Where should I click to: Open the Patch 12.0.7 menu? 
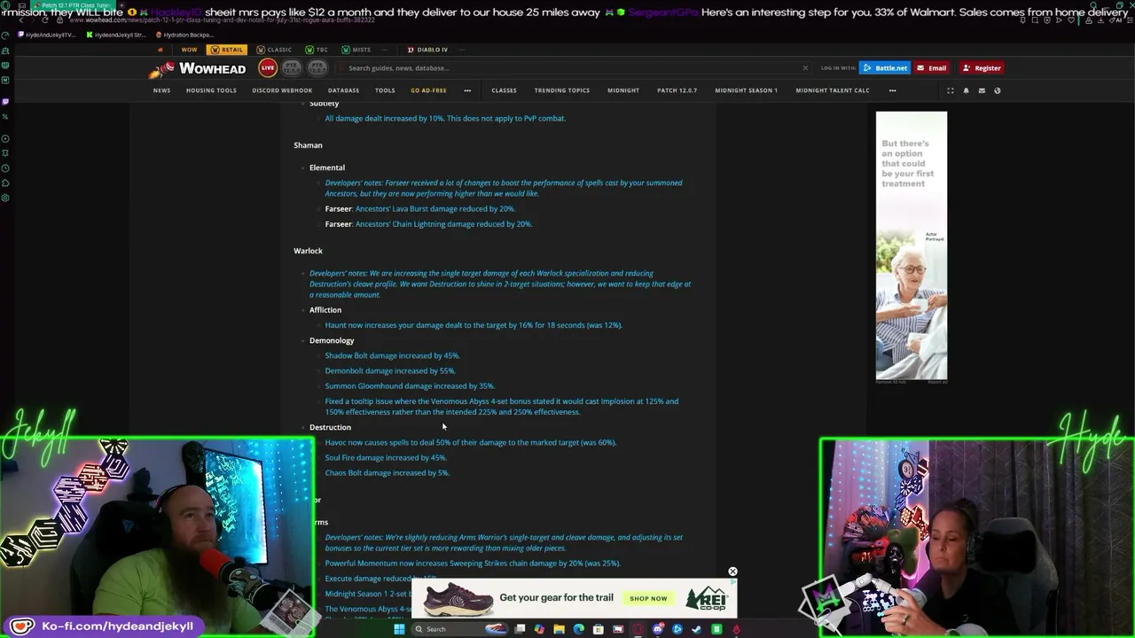point(677,90)
